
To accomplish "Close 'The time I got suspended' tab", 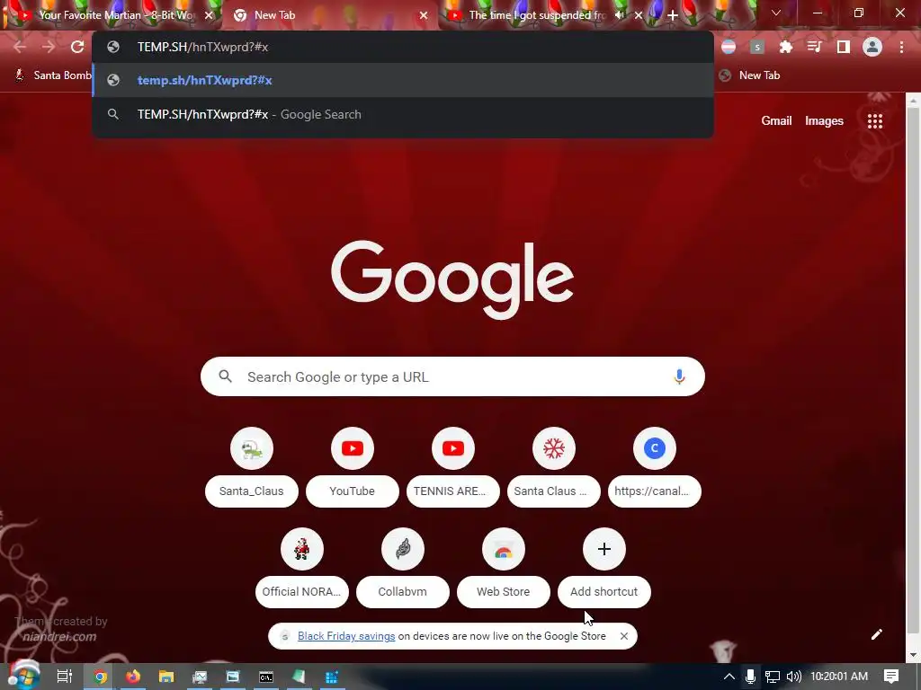I will tap(639, 15).
